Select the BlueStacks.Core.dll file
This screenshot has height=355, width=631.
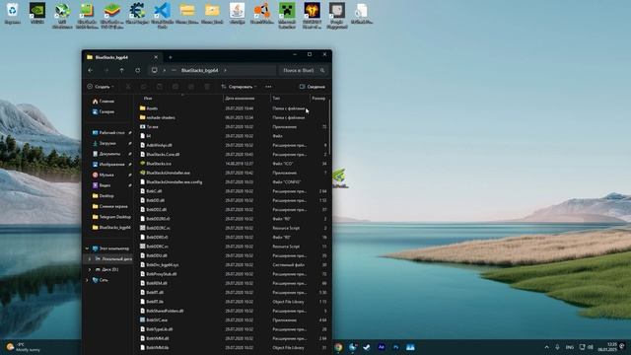click(x=233, y=155)
